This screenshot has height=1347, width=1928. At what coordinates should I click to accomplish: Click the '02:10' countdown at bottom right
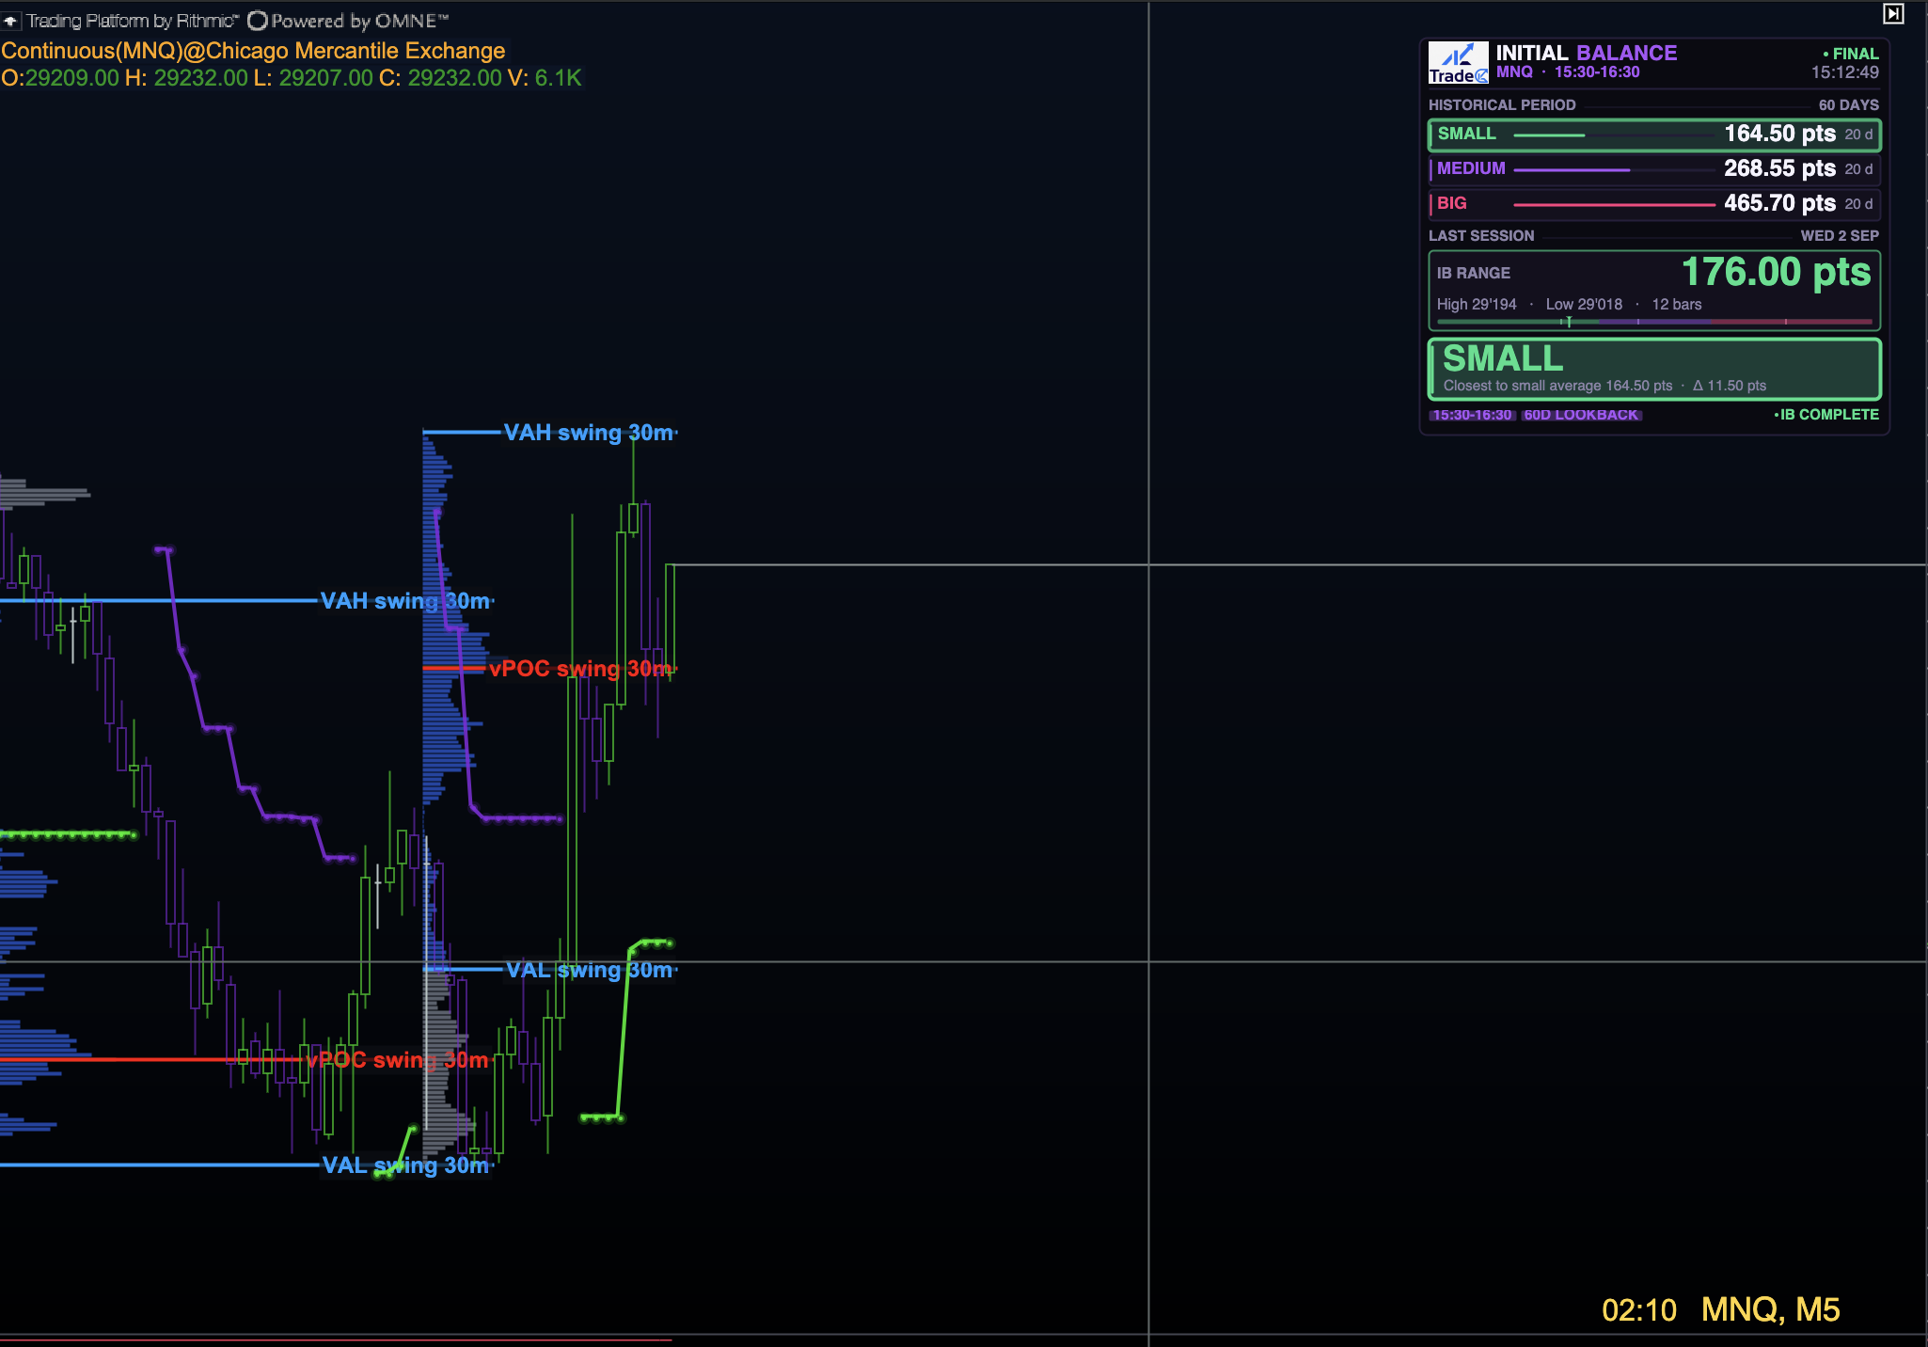1639,1309
